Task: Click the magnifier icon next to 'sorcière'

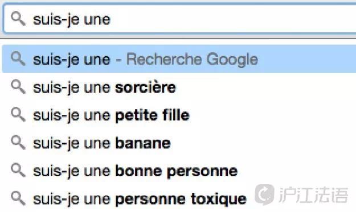Action: (x=18, y=87)
